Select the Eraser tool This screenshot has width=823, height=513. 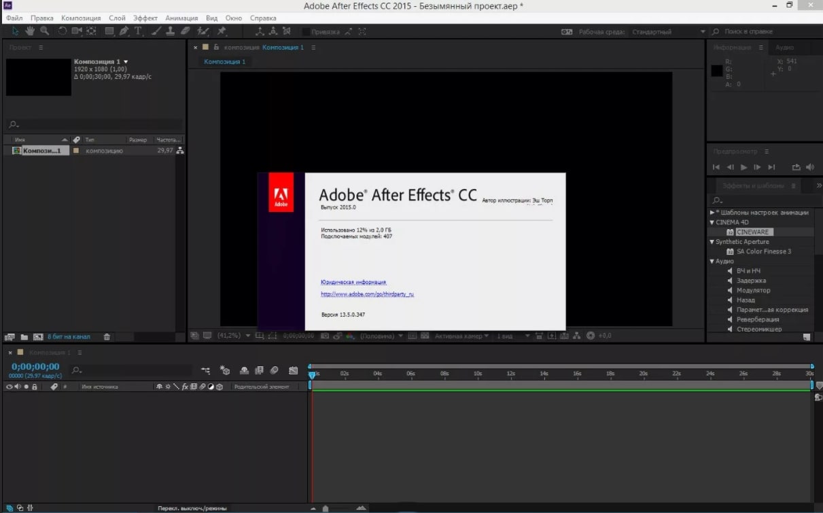[x=186, y=31]
